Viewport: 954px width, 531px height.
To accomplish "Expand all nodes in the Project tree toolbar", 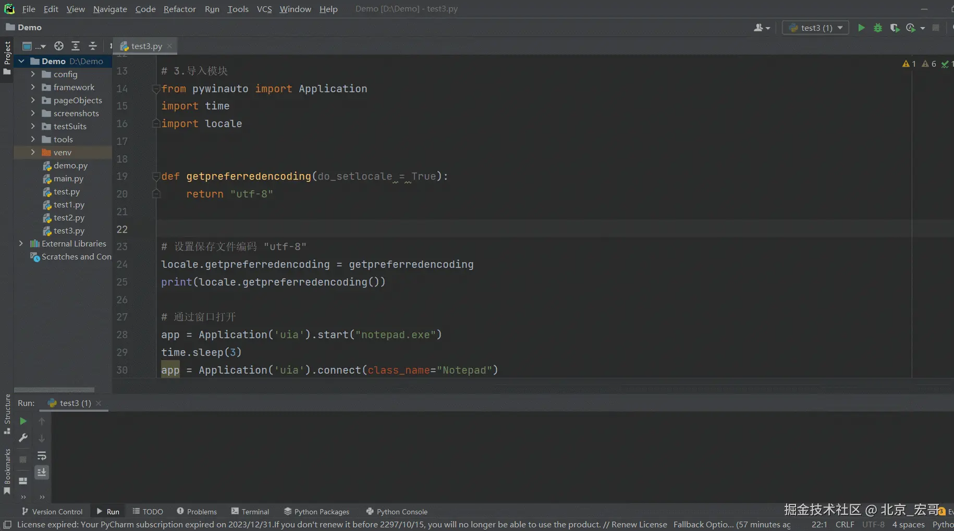I will coord(76,46).
